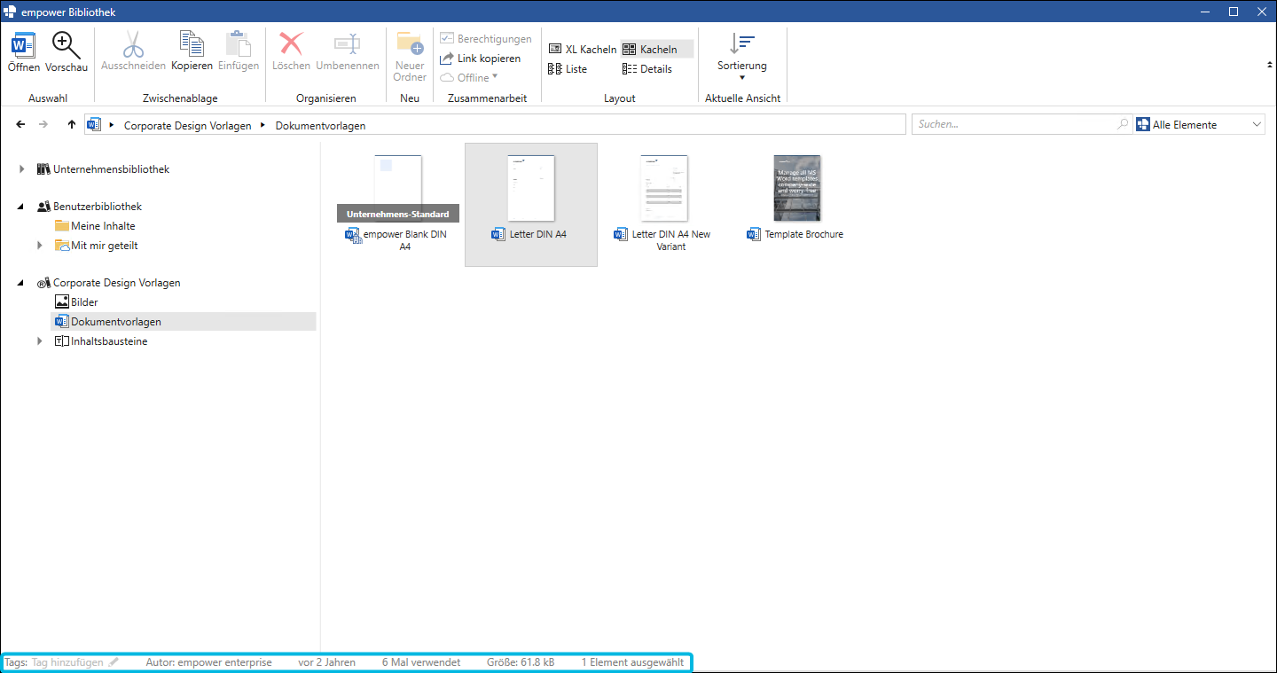
Task: Collapse the Corporate Design Vorlagen tree node
Action: (22, 283)
